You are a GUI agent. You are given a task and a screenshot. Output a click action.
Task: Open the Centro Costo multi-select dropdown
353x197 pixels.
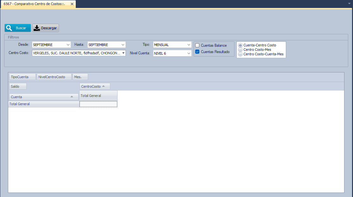123,53
